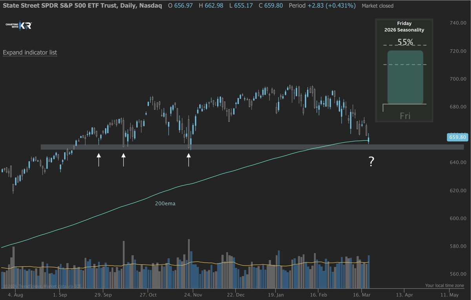Screen dimensions: 471x300
Task: Click the second white arrow marker in September
Action: 123,158
